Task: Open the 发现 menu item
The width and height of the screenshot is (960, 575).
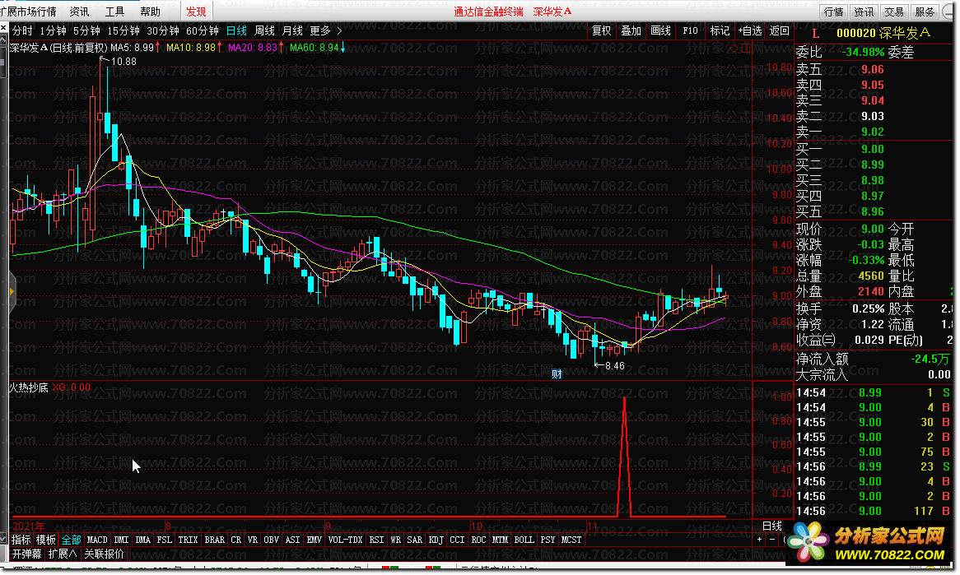Action: pyautogui.click(x=196, y=12)
